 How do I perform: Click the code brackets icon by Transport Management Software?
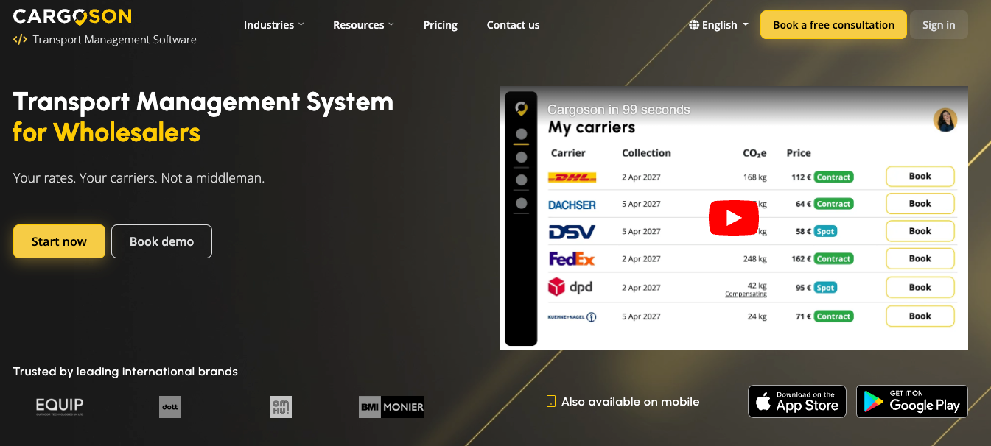21,40
